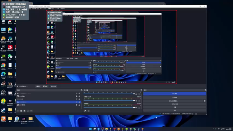Open Microsoft Edge desktop icon
The width and height of the screenshot is (233, 131).
point(3,75)
